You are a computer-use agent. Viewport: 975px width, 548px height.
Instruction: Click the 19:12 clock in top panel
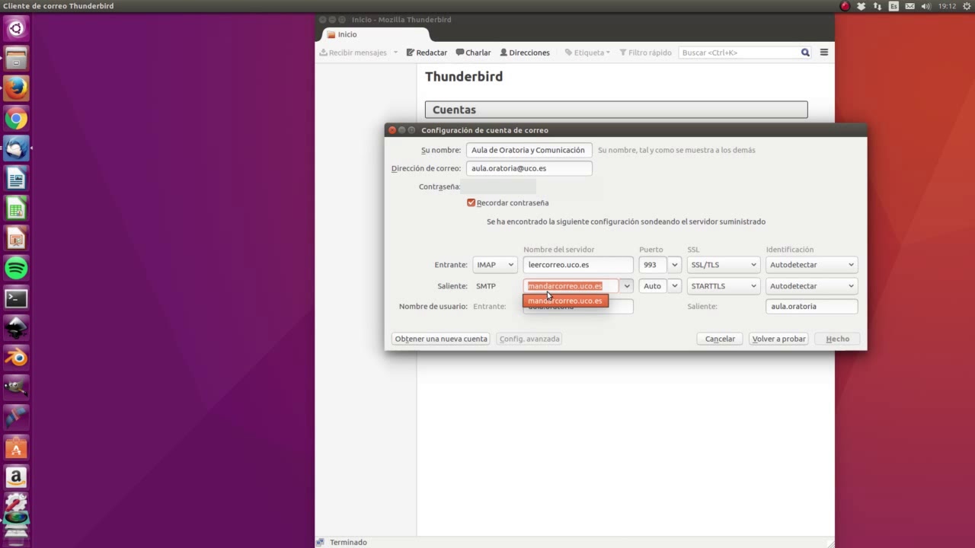click(x=947, y=6)
